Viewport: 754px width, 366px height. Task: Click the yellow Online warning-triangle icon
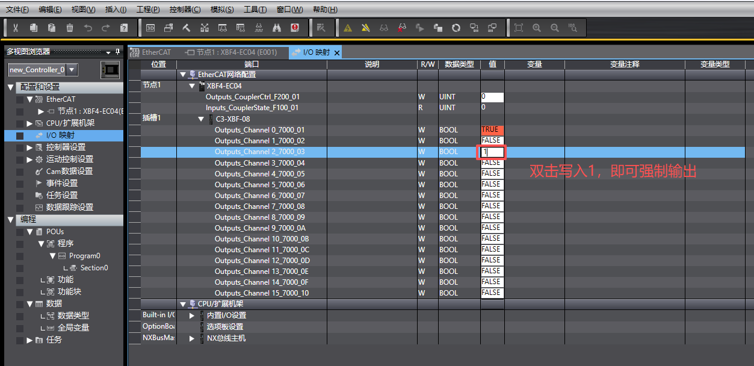click(x=348, y=28)
